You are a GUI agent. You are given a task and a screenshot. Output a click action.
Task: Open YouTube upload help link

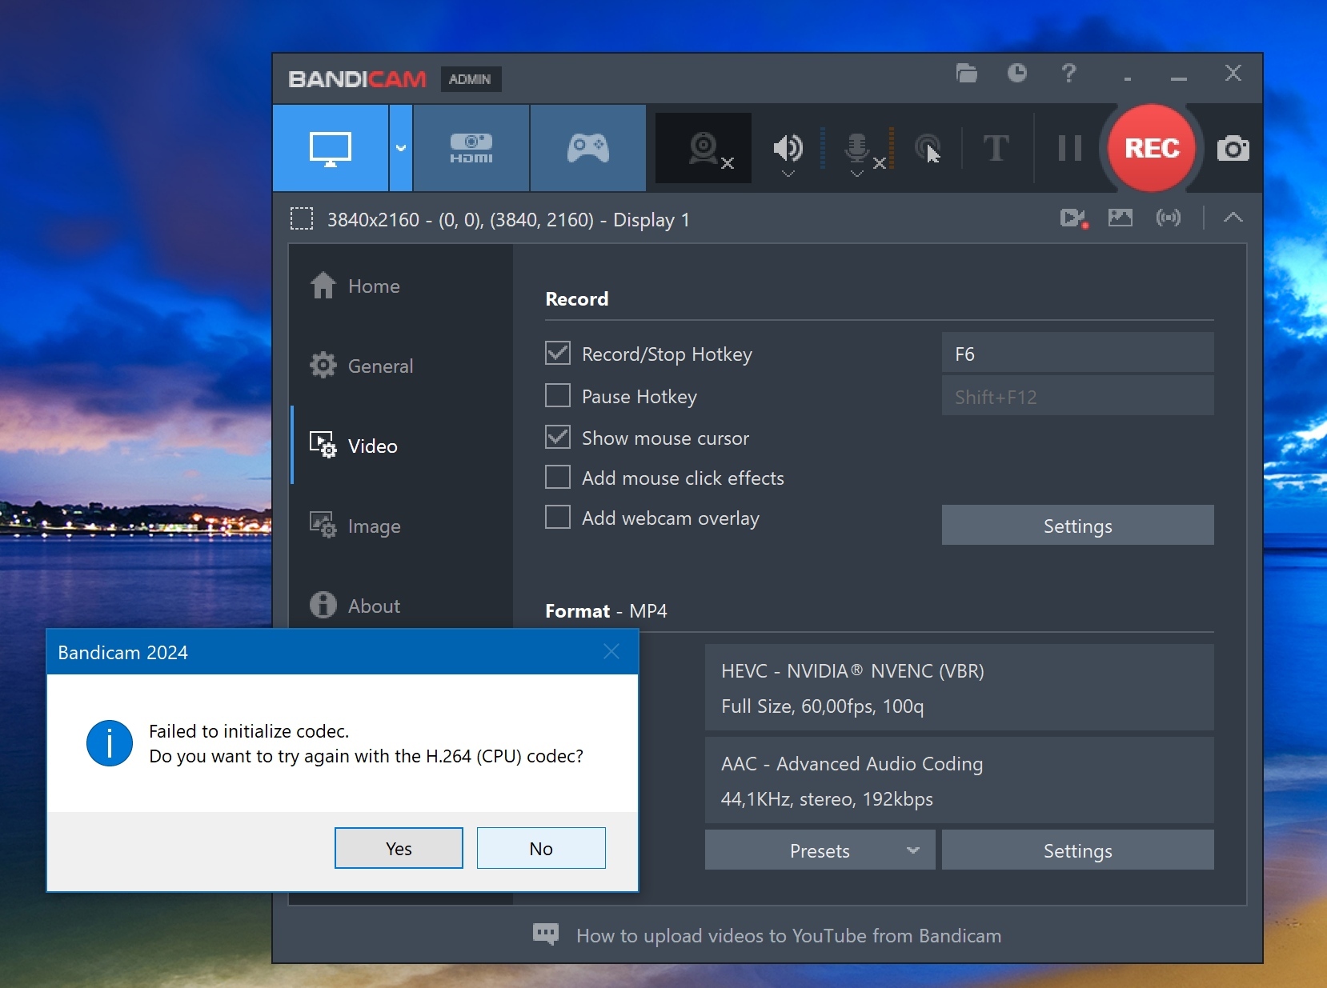pyautogui.click(x=788, y=935)
